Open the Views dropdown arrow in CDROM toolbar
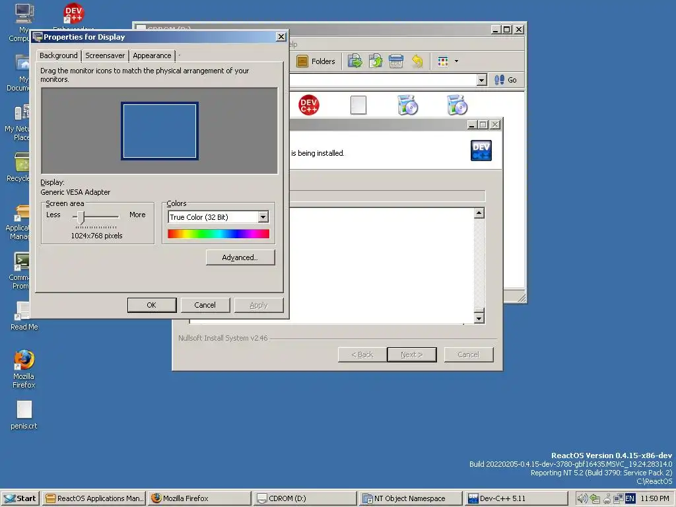This screenshot has width=676, height=507. 456,61
